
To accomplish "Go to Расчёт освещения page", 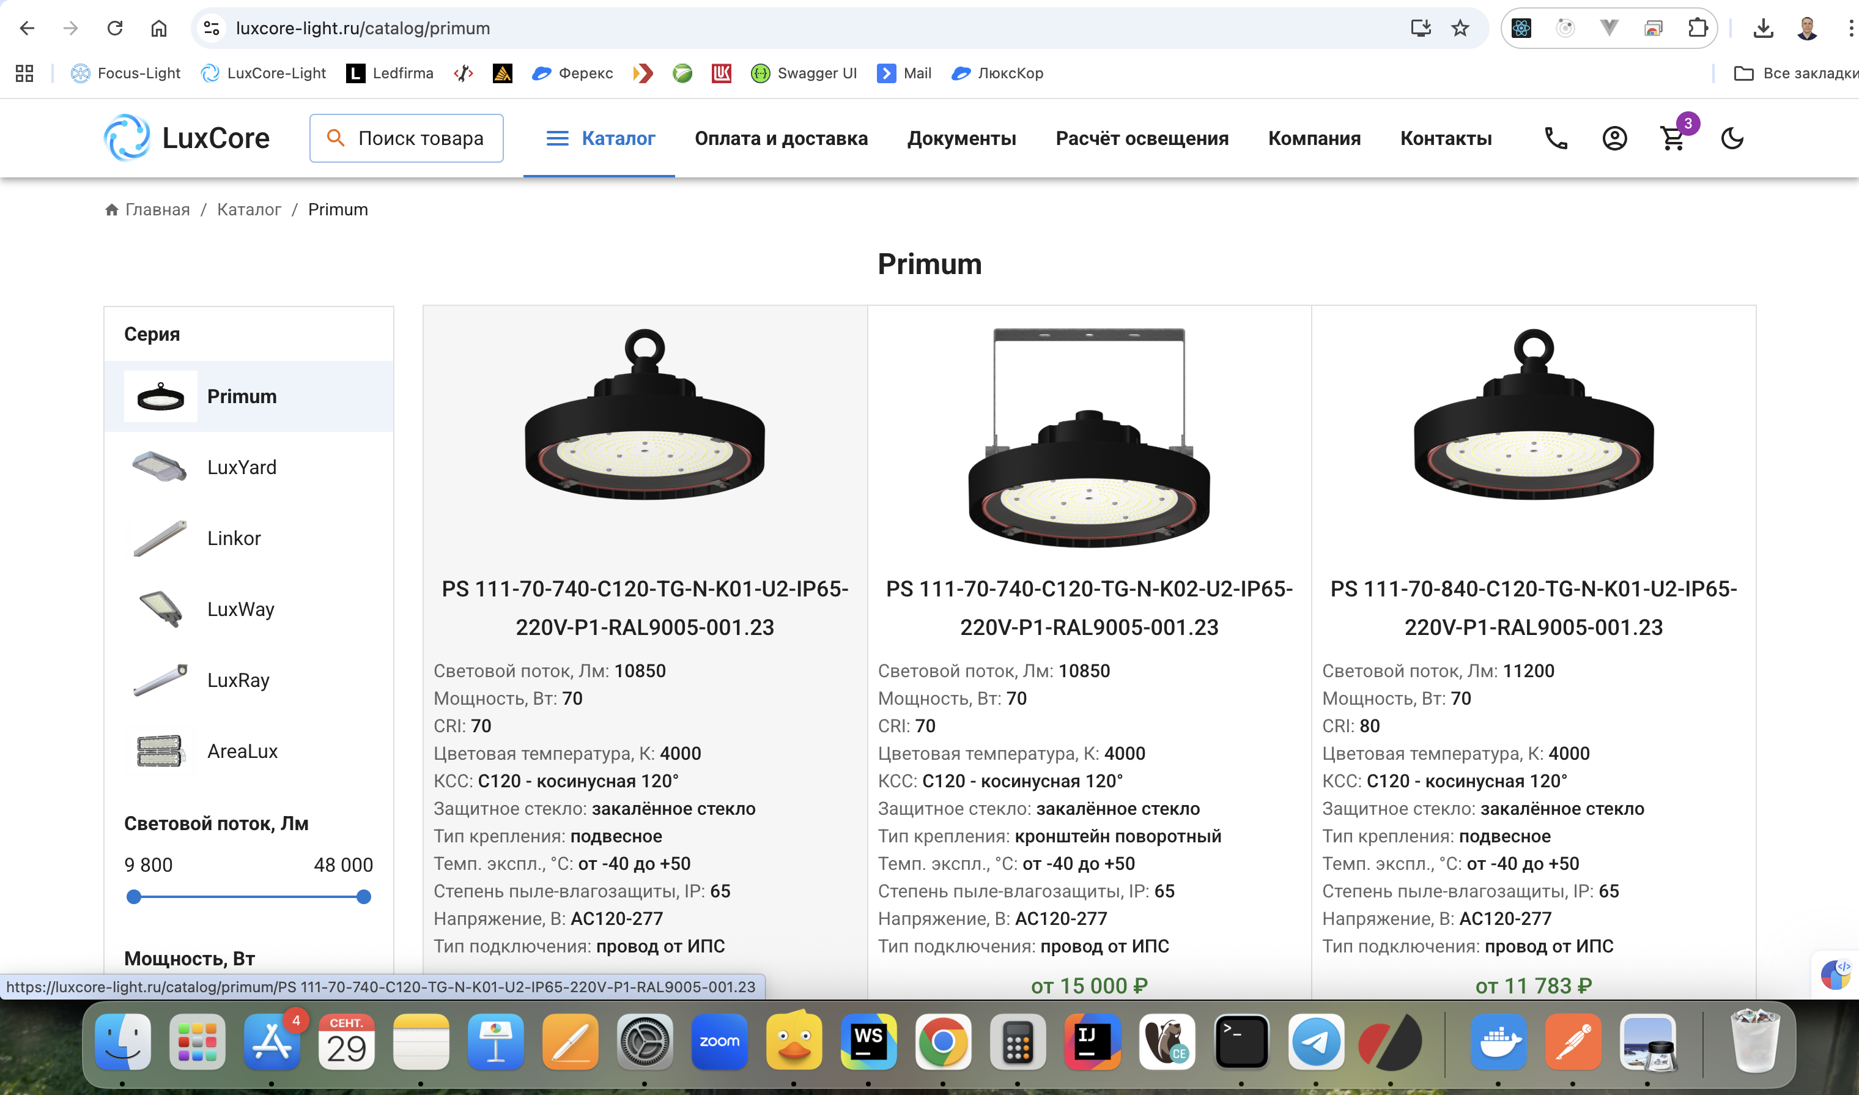I will tap(1141, 138).
